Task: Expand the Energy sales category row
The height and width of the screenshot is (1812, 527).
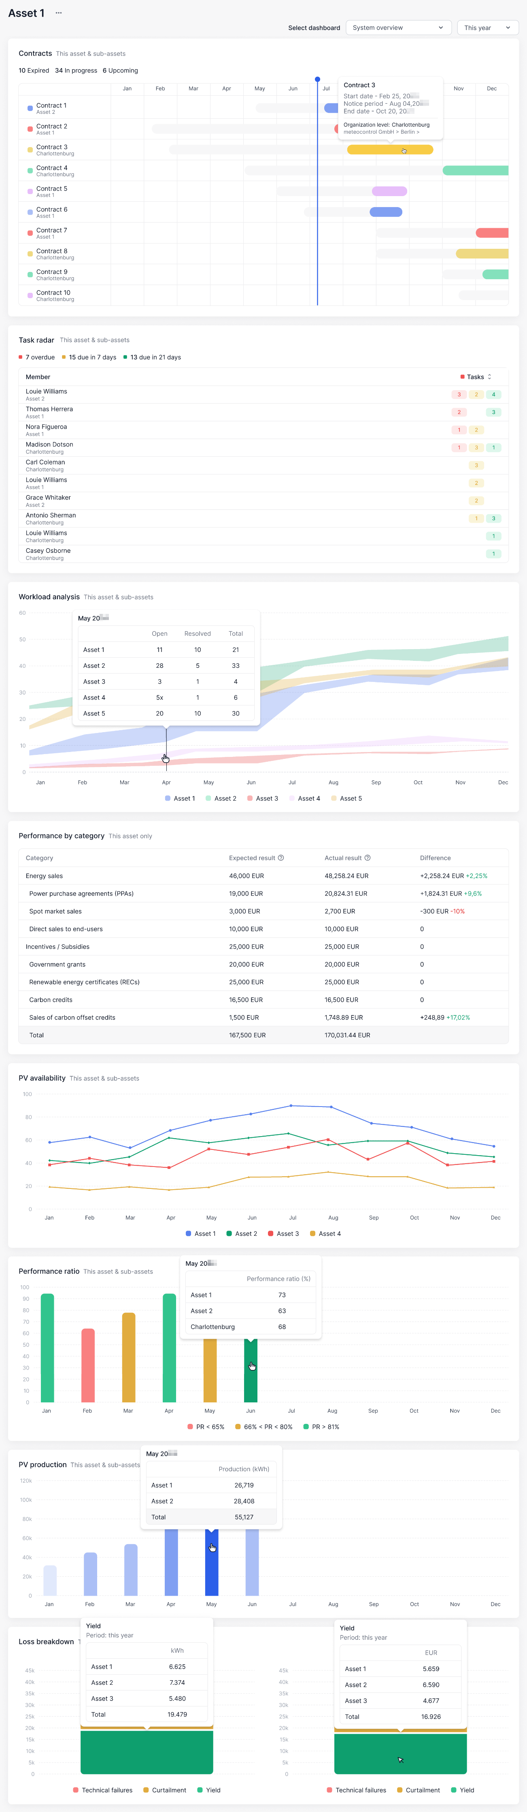Action: click(x=44, y=876)
